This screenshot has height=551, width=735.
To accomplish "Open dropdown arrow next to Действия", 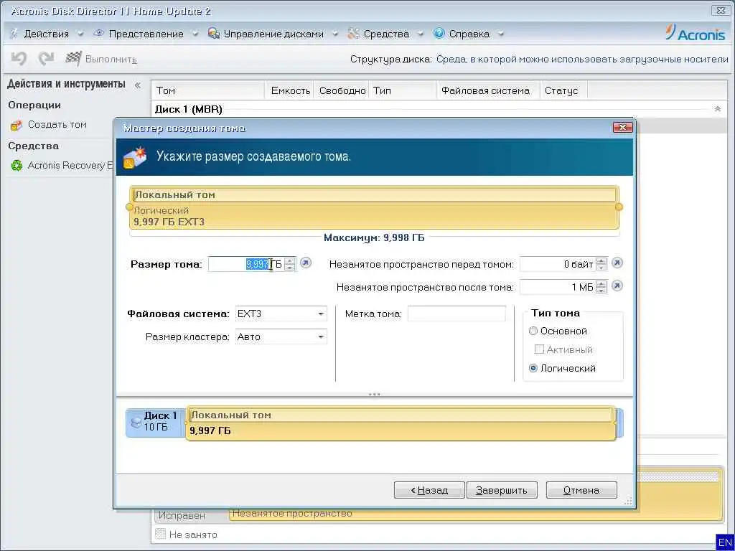I will [80, 34].
